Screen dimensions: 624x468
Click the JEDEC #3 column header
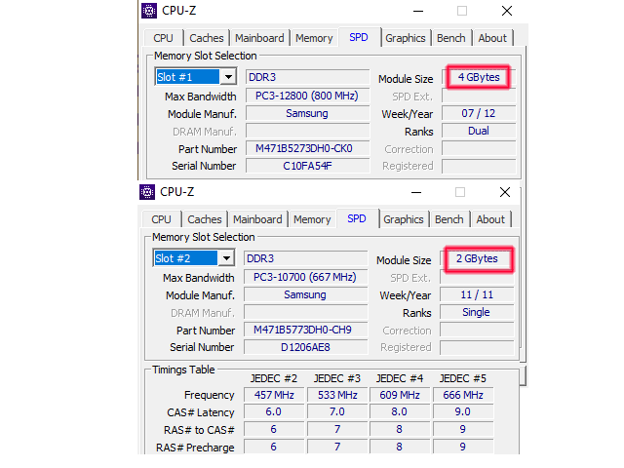(x=337, y=378)
